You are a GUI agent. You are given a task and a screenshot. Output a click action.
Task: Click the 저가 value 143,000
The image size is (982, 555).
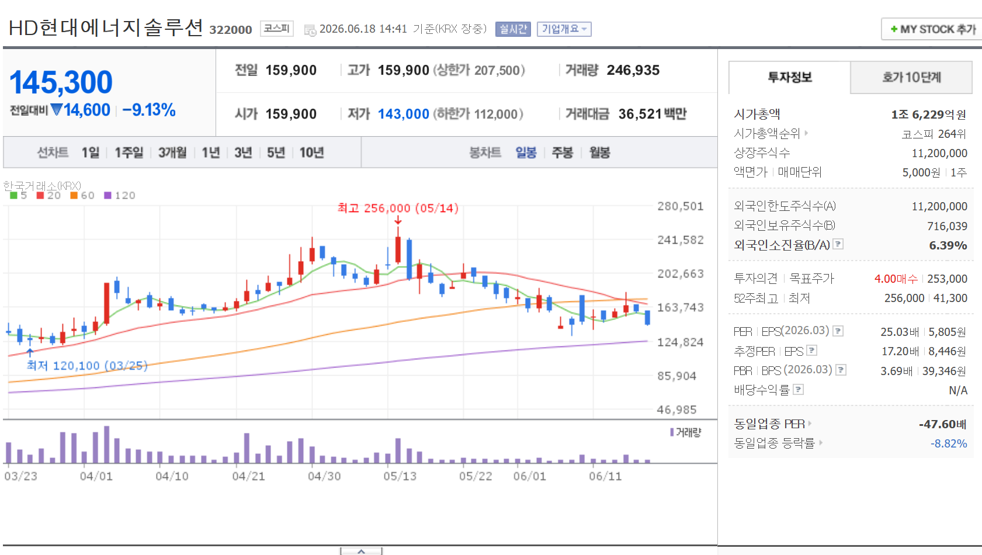coord(404,114)
